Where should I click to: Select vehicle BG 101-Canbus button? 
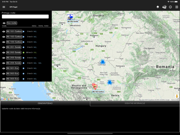(x=14, y=31)
